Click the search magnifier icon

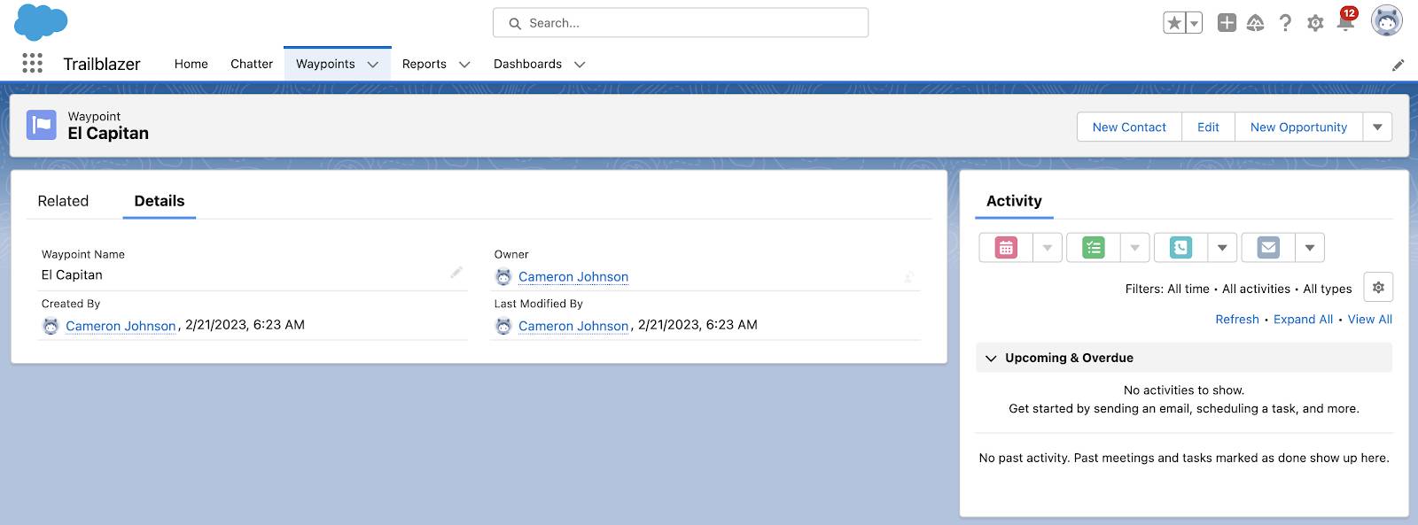[x=514, y=24]
